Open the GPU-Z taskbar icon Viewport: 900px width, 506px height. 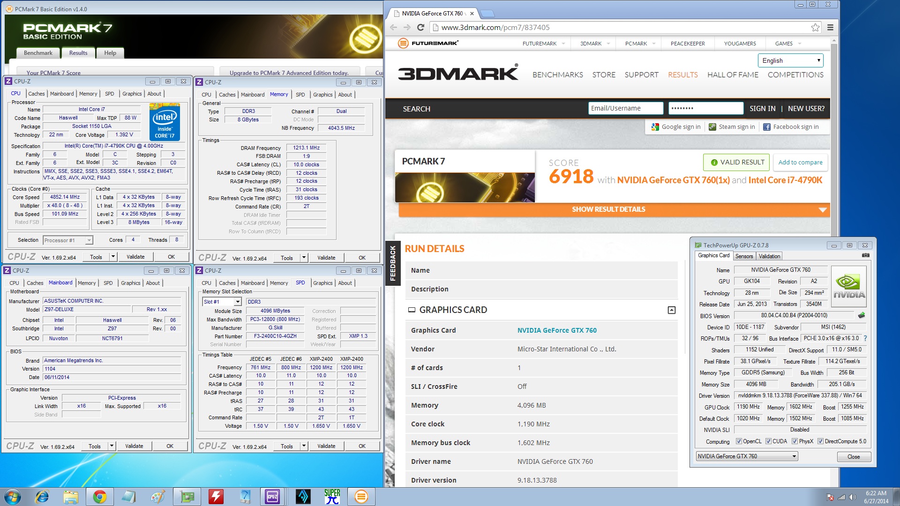187,497
